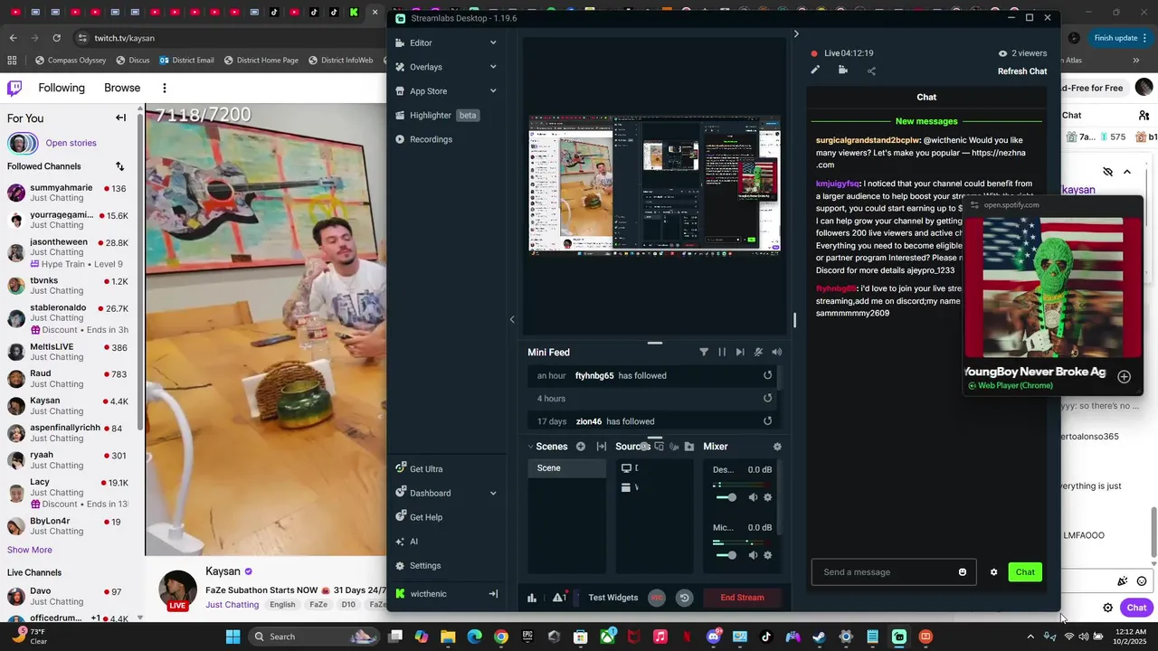Expand the App Store menu chevron
The height and width of the screenshot is (651, 1158).
pos(493,91)
